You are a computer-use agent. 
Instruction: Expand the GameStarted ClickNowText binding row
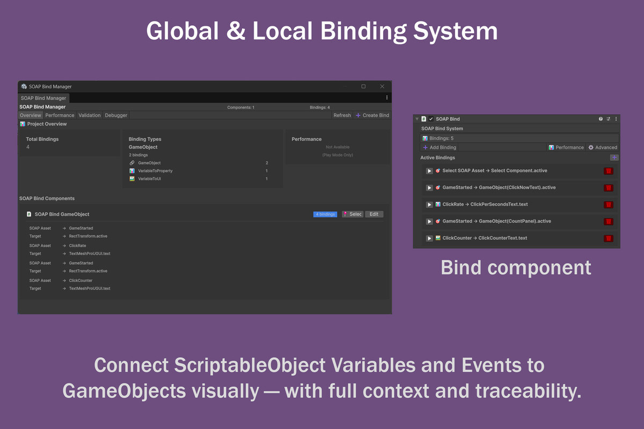click(429, 188)
